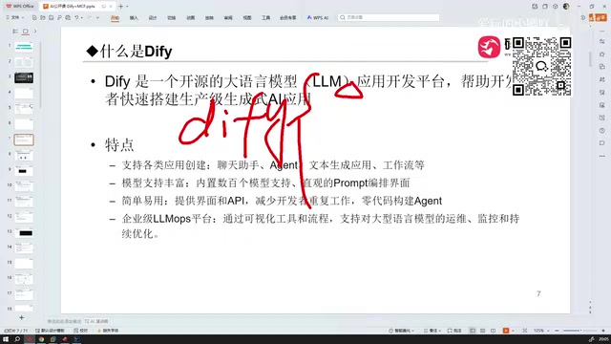Switch to the 切换 ribbon tab

pyautogui.click(x=172, y=18)
